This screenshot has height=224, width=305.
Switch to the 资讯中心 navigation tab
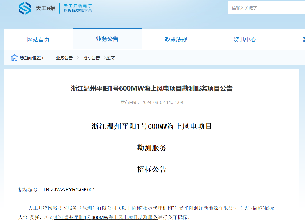(245, 40)
